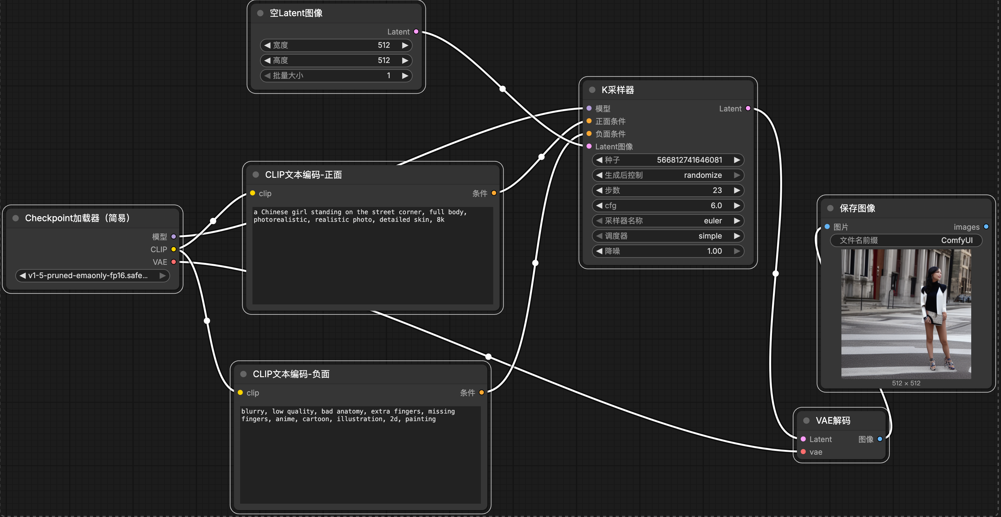Collapse the Checkpoint加载器 node title dot
This screenshot has width=1001, height=517.
pos(16,218)
